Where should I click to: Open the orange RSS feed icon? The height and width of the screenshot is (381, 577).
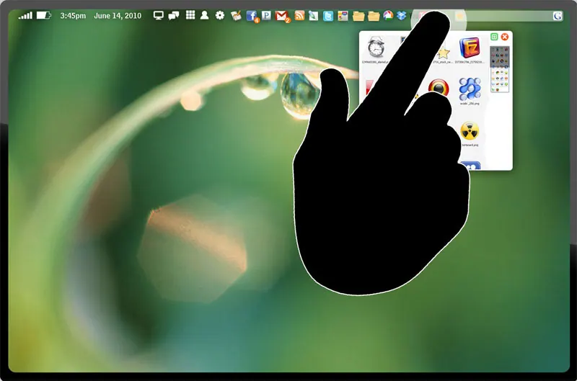(x=299, y=15)
